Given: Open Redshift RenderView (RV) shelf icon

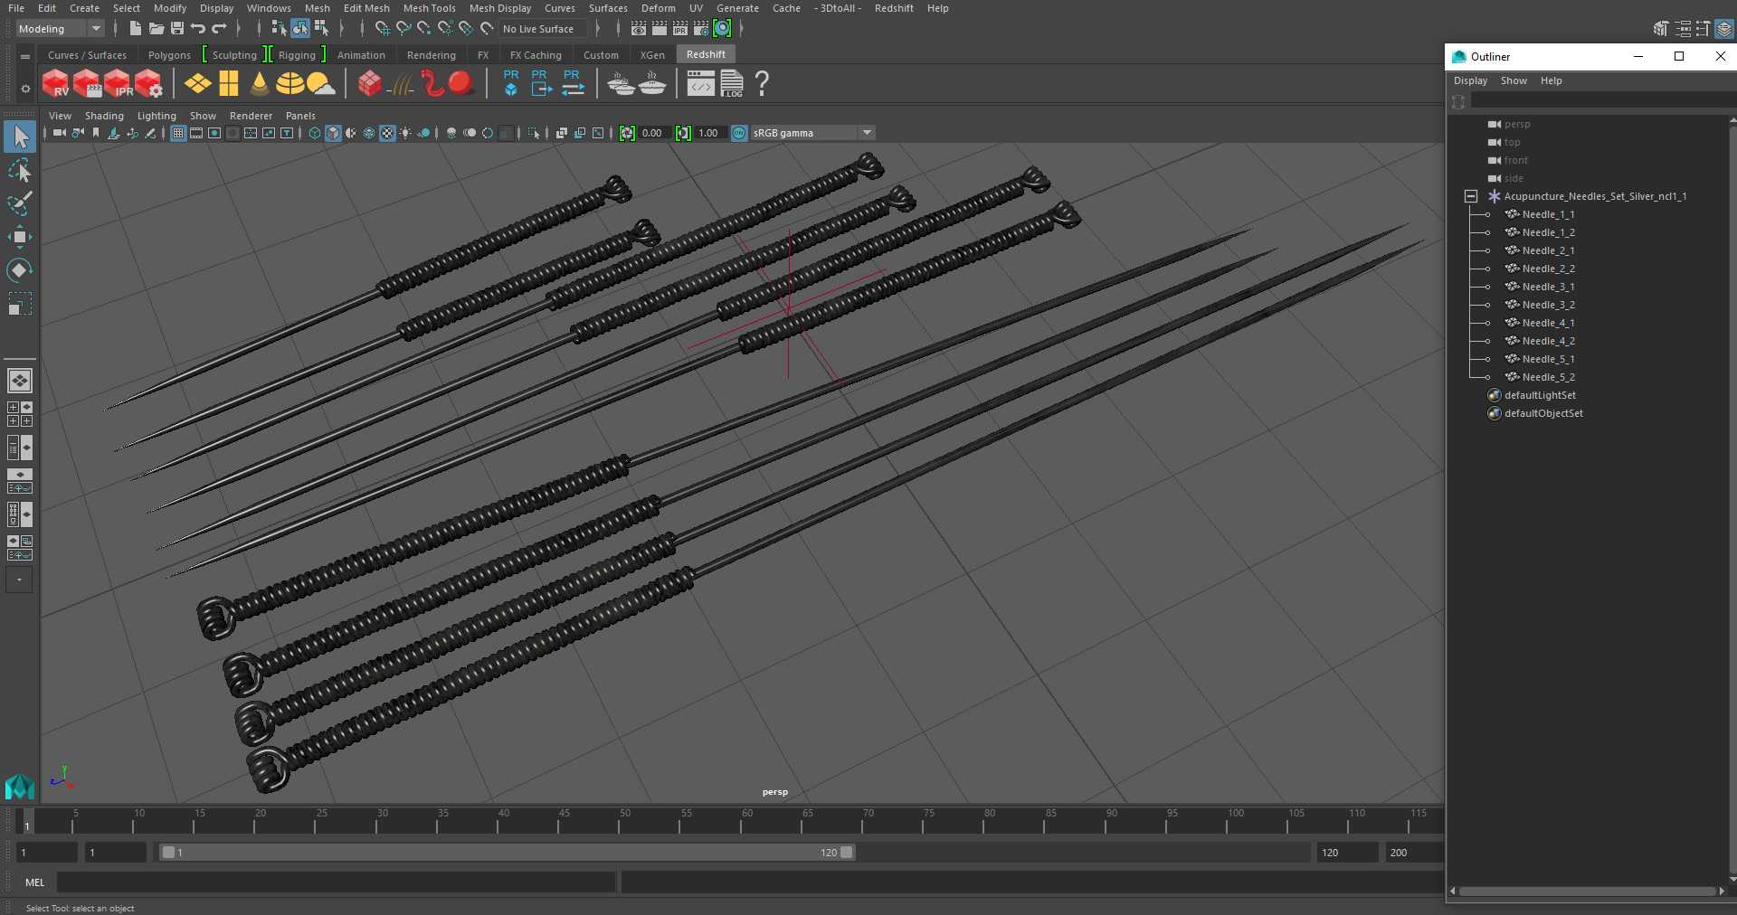Looking at the screenshot, I should (x=55, y=84).
